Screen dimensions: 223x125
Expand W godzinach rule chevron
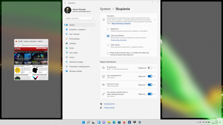(x=155, y=68)
